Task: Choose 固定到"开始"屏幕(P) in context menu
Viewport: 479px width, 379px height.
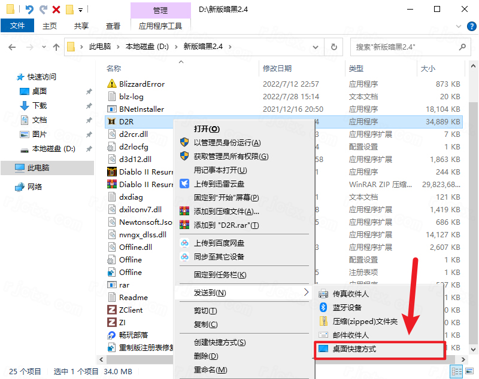Action: click(x=226, y=197)
